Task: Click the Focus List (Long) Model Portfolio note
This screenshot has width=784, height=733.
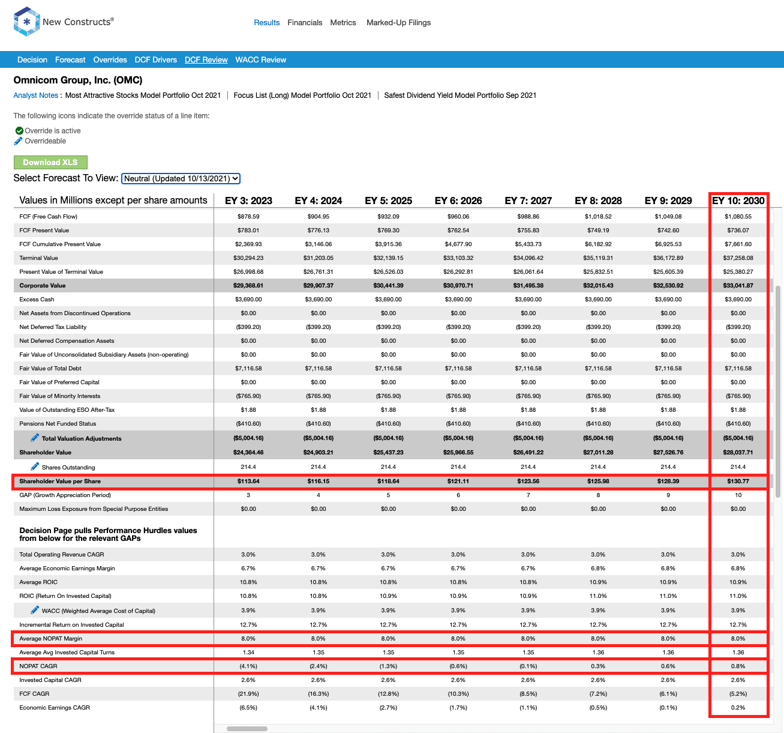Action: [302, 95]
